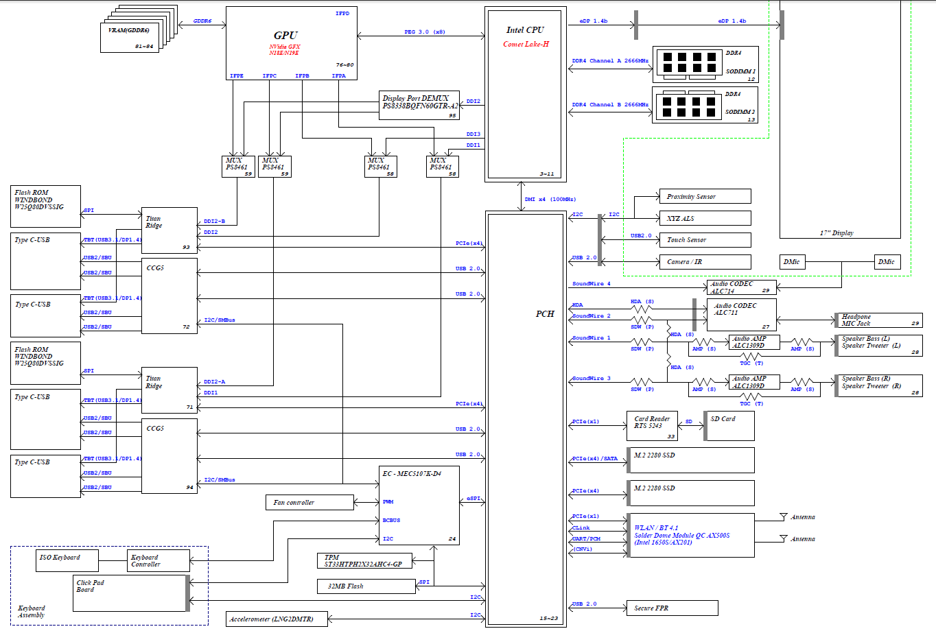Click the Fan controller box
The image size is (936, 631).
[309, 503]
